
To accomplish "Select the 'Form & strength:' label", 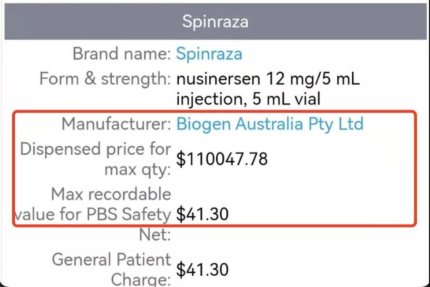I will coord(105,79).
